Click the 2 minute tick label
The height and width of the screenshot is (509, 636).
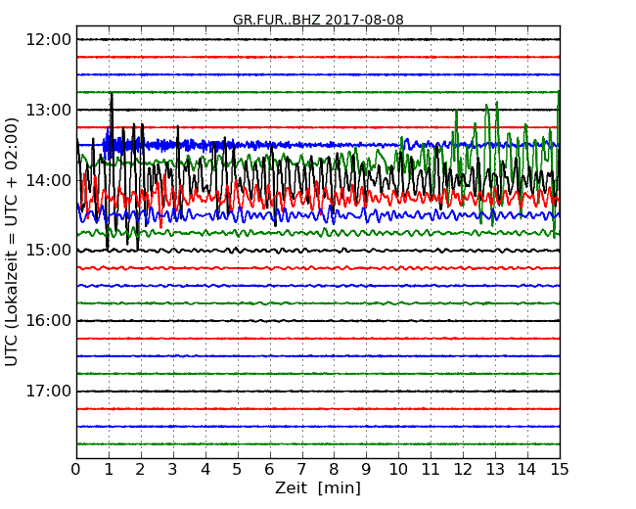(x=140, y=469)
